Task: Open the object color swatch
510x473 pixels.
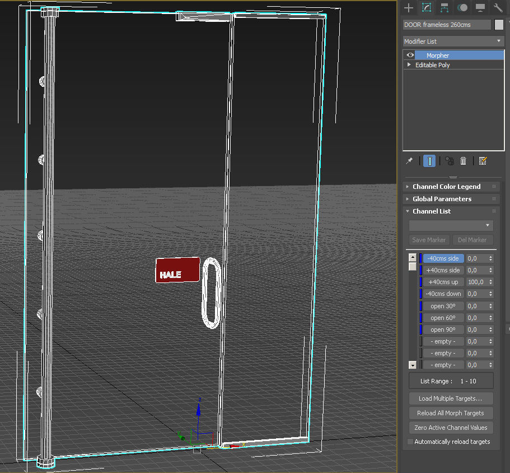Action: coord(499,25)
